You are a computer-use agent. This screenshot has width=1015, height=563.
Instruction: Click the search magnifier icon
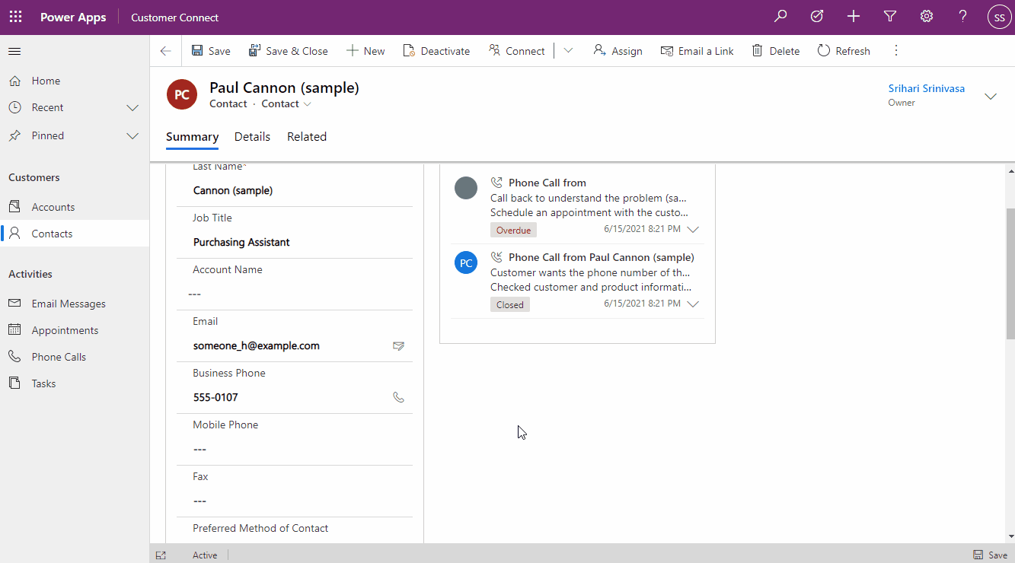pos(780,17)
